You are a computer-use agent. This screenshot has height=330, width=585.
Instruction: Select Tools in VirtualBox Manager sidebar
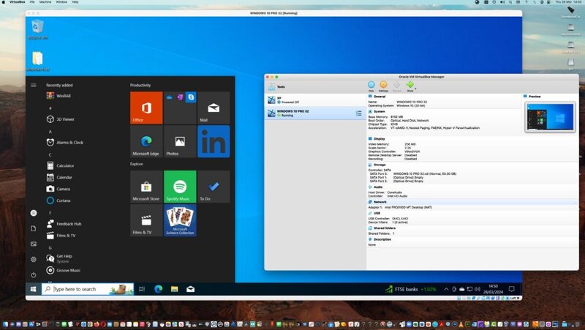[x=315, y=86]
